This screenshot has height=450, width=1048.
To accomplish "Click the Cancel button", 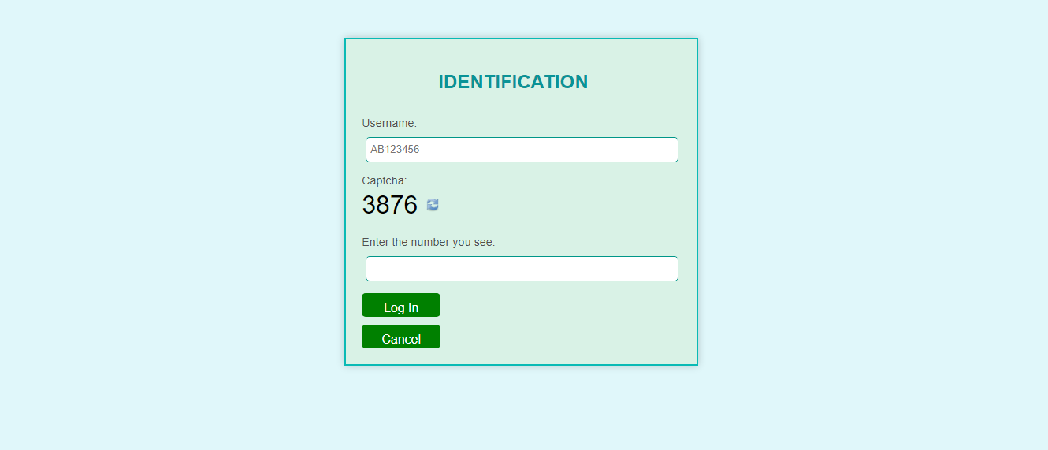I will tap(401, 337).
